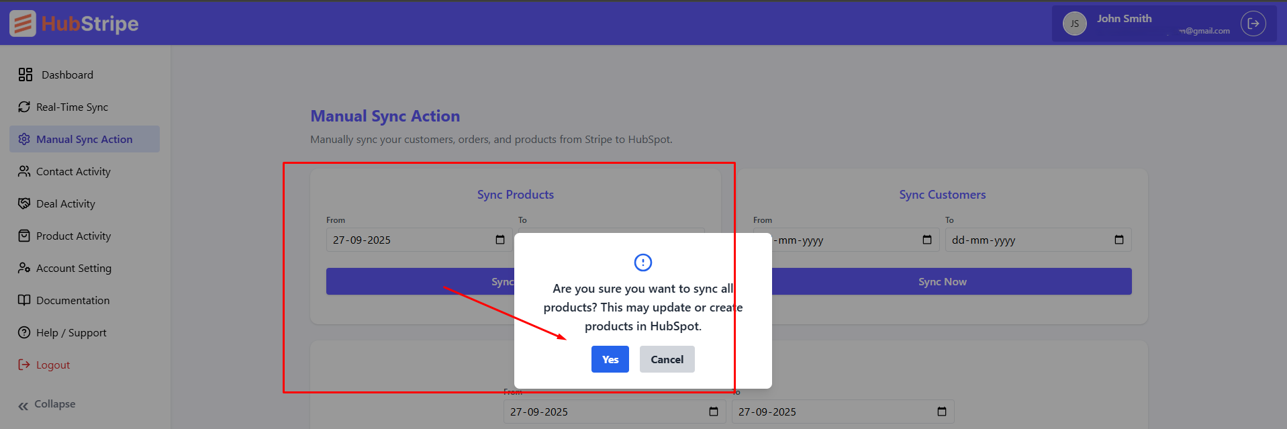Click the Sync Products card title
The width and height of the screenshot is (1287, 429).
(x=515, y=195)
